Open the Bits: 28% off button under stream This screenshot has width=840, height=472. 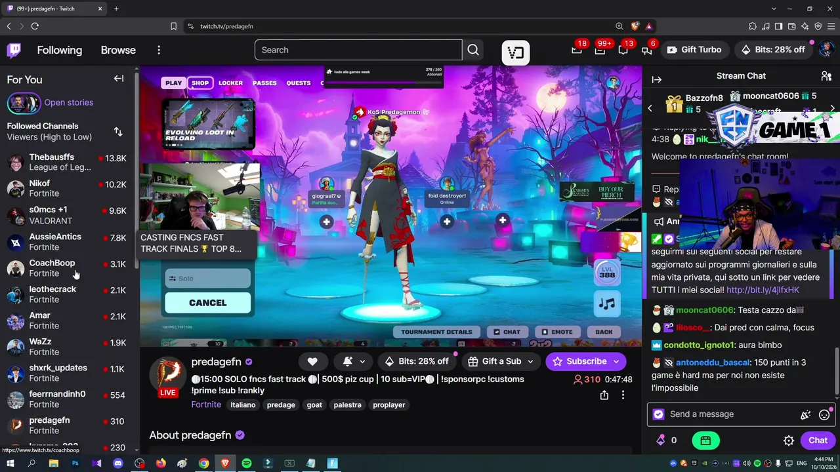(x=417, y=361)
